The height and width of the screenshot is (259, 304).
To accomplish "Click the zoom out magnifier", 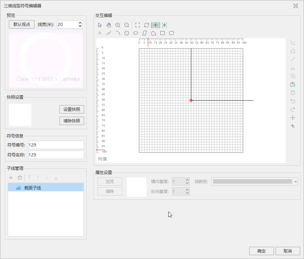I will [127, 25].
